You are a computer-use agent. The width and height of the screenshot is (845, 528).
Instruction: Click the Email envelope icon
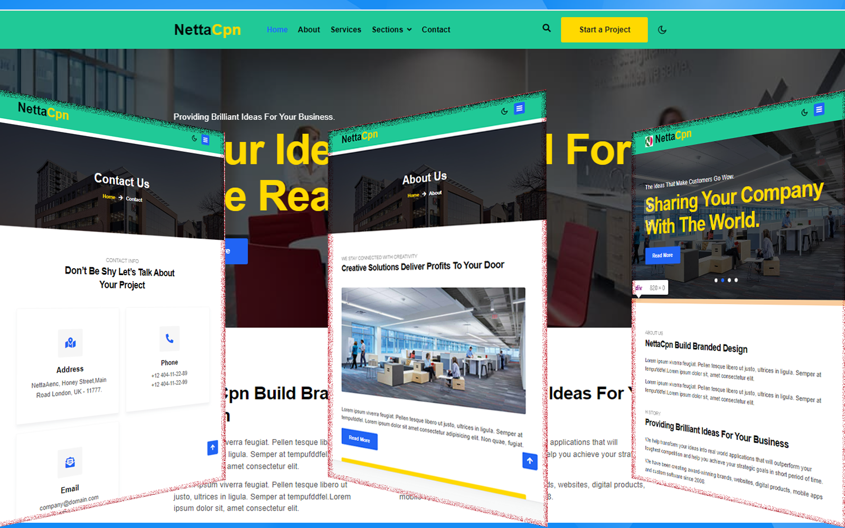(x=70, y=463)
